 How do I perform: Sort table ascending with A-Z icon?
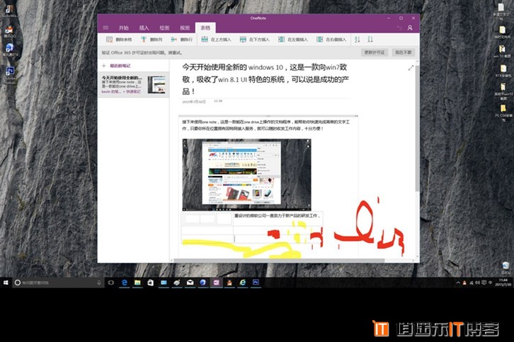click(358, 40)
